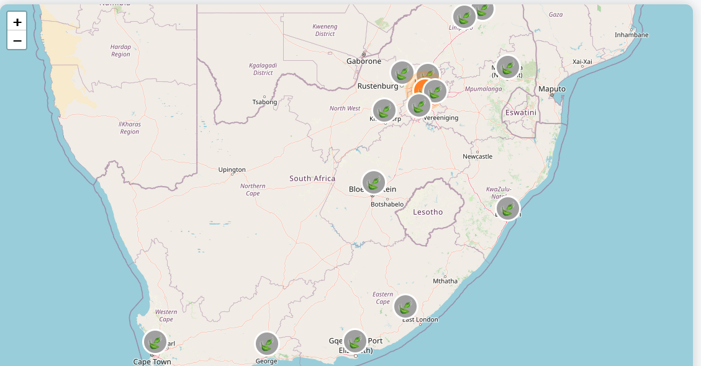
Task: Click the Upington town label
Action: click(x=232, y=169)
